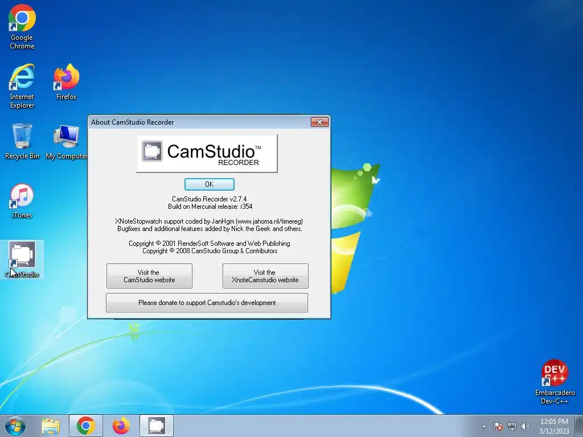Image resolution: width=583 pixels, height=437 pixels.
Task: Select the iTunes desktop shortcut
Action: point(22,201)
